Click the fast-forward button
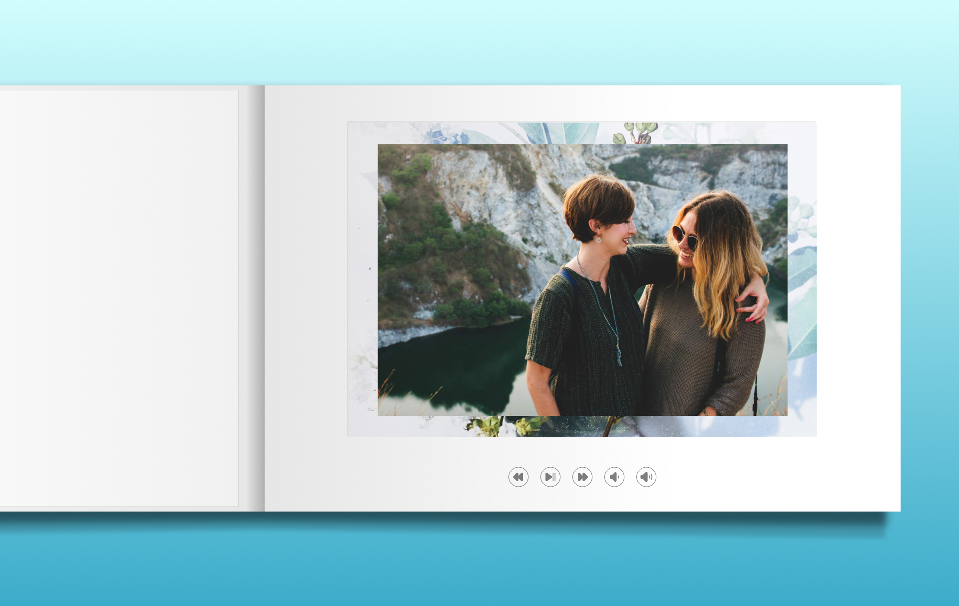The image size is (959, 606). pos(582,477)
